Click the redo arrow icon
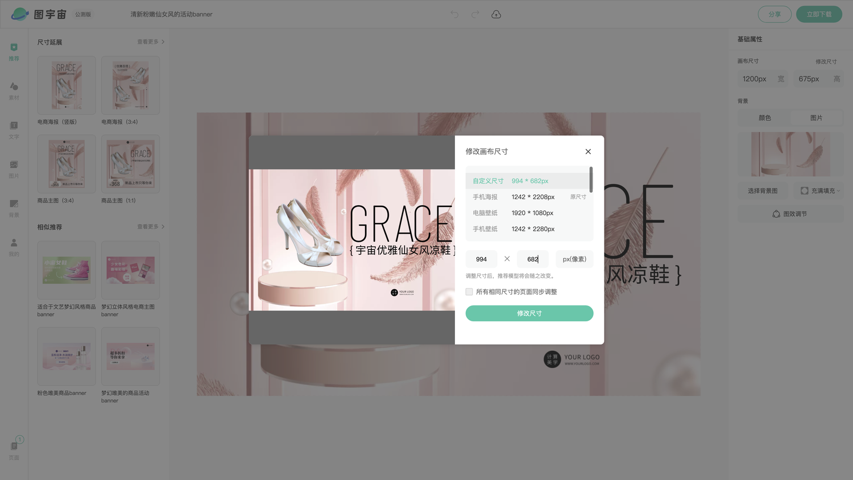The image size is (853, 480). tap(475, 14)
